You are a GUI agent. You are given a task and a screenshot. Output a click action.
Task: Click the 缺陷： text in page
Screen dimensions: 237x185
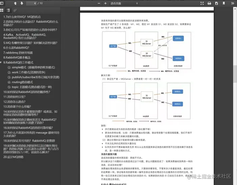click(104, 126)
